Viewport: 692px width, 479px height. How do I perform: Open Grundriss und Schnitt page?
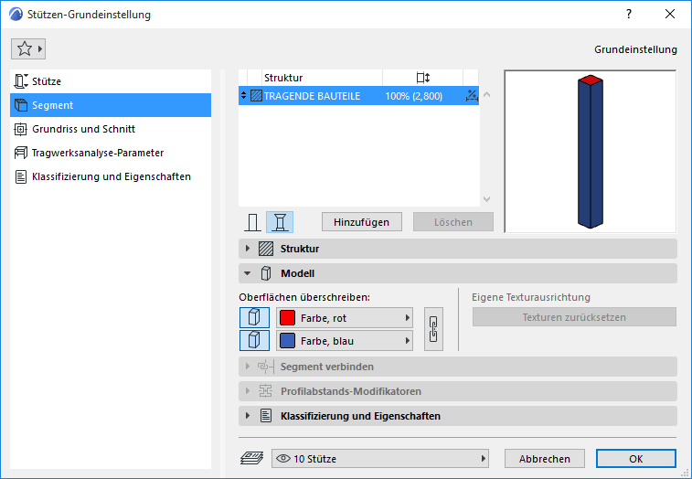111,129
